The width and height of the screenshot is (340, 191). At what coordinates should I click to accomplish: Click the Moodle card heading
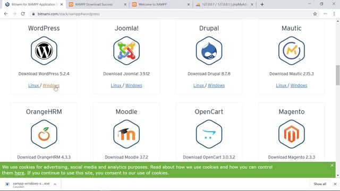[126, 111]
